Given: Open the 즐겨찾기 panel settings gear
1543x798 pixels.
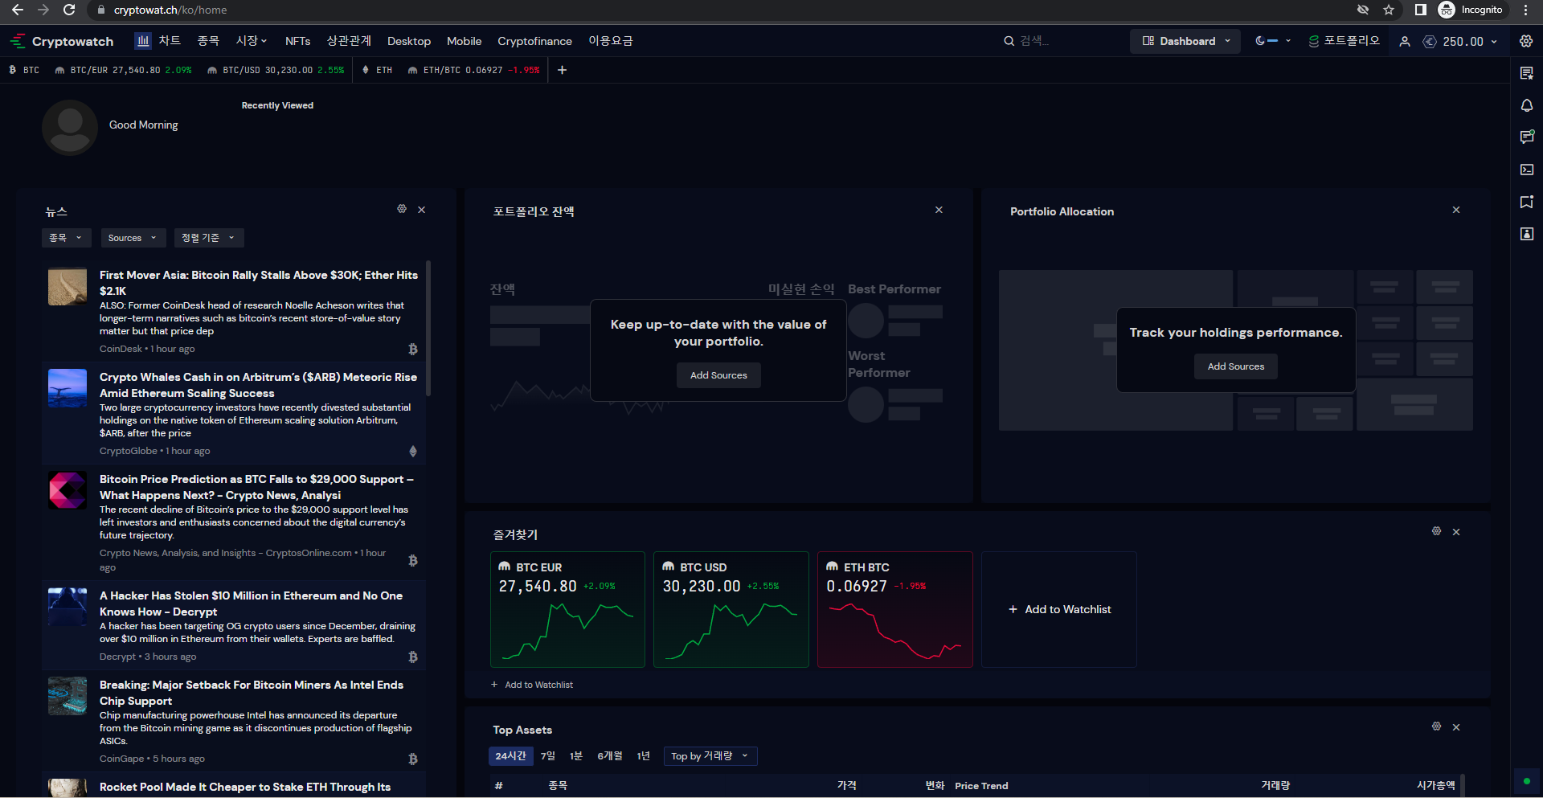Looking at the screenshot, I should pos(1436,531).
